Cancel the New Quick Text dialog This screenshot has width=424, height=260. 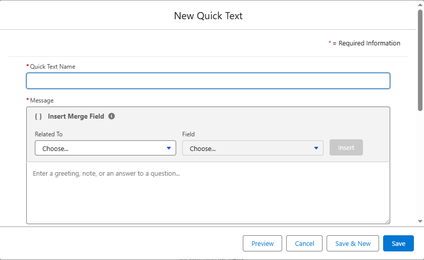[x=304, y=243]
